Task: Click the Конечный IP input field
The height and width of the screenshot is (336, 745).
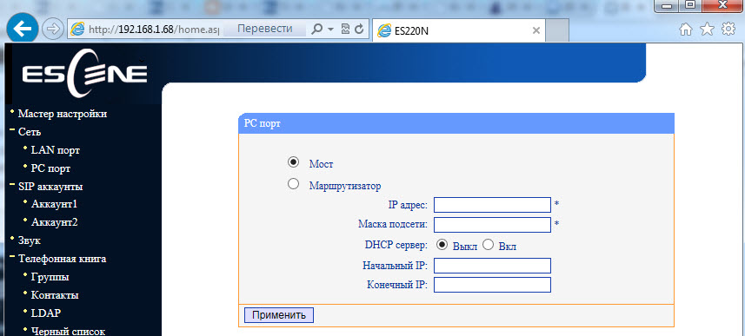Action: pos(492,285)
